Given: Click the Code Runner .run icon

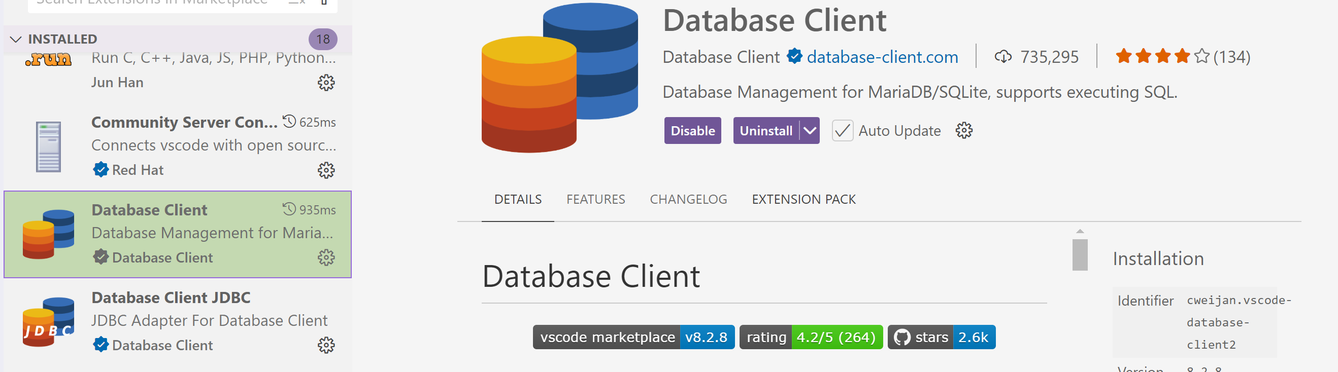Looking at the screenshot, I should (x=48, y=59).
